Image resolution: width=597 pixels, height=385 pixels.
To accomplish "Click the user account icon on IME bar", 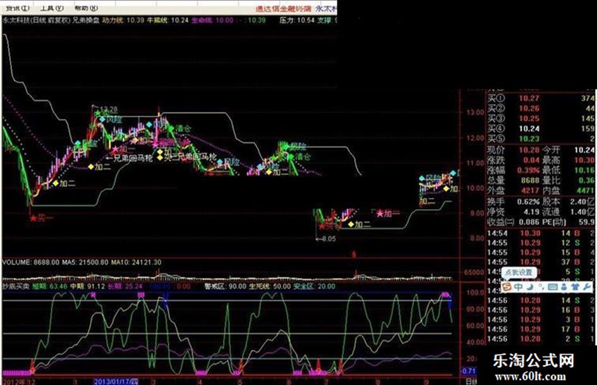I will pos(564,286).
